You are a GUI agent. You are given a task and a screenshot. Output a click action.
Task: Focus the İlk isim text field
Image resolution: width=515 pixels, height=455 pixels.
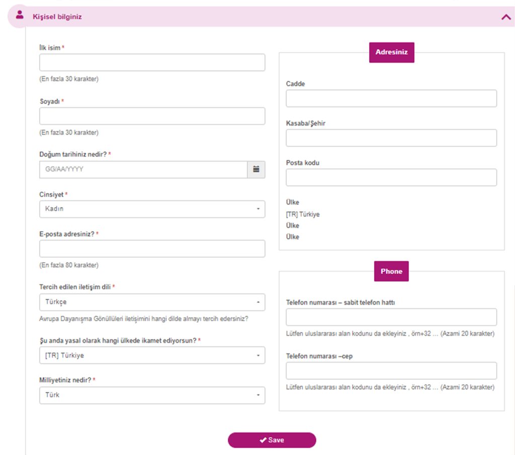click(x=152, y=62)
